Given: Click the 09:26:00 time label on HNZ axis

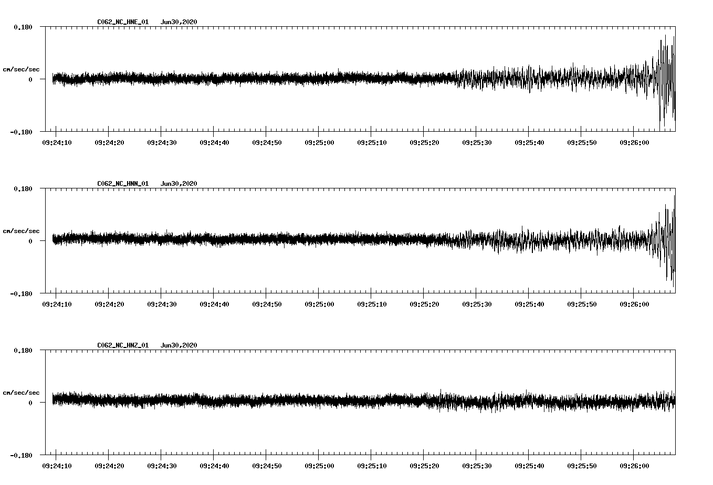Looking at the screenshot, I should 634,466.
